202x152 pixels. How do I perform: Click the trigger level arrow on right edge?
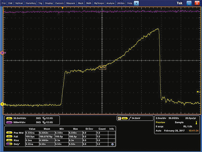click(x=198, y=92)
